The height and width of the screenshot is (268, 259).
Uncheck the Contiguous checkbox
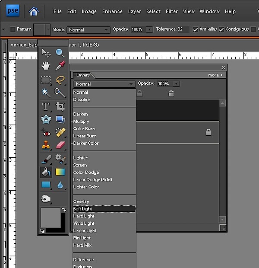point(221,29)
